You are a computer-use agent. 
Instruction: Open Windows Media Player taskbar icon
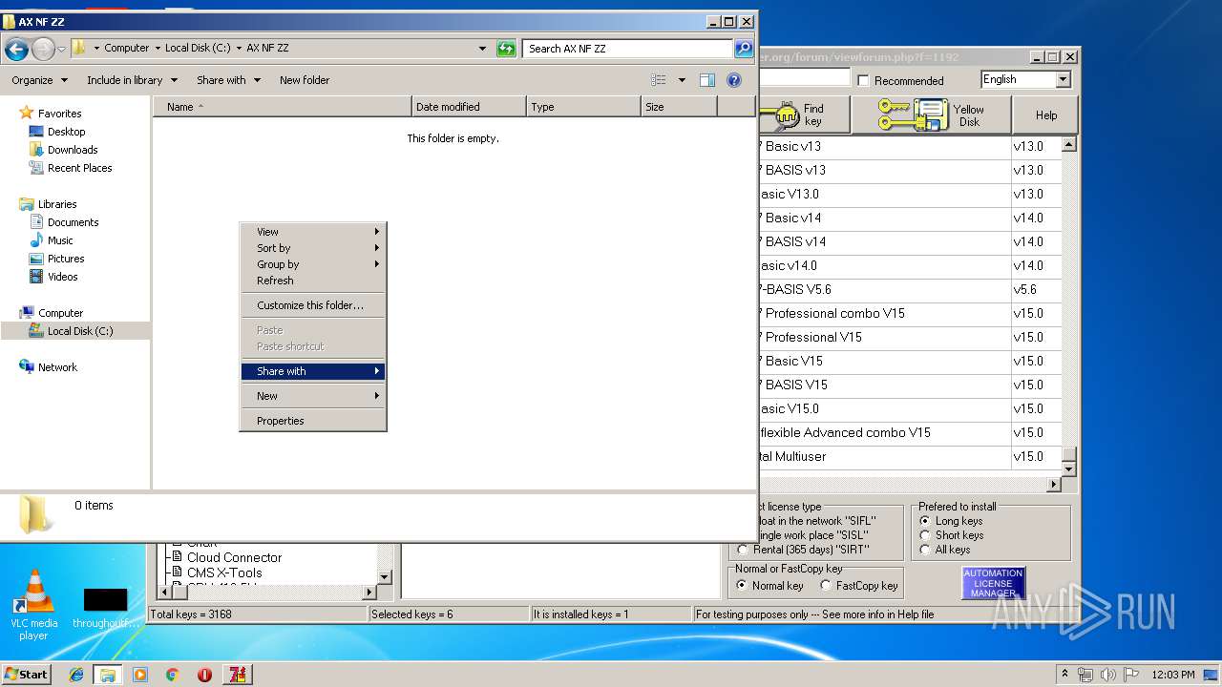(140, 675)
